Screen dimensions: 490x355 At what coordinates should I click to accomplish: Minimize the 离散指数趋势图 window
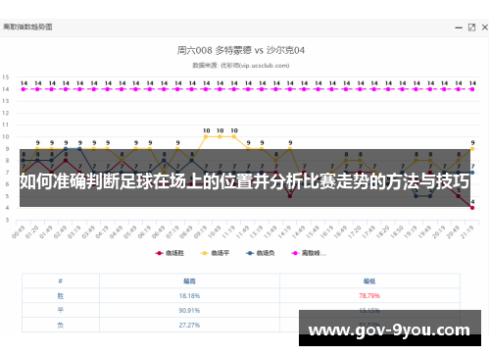pos(459,27)
